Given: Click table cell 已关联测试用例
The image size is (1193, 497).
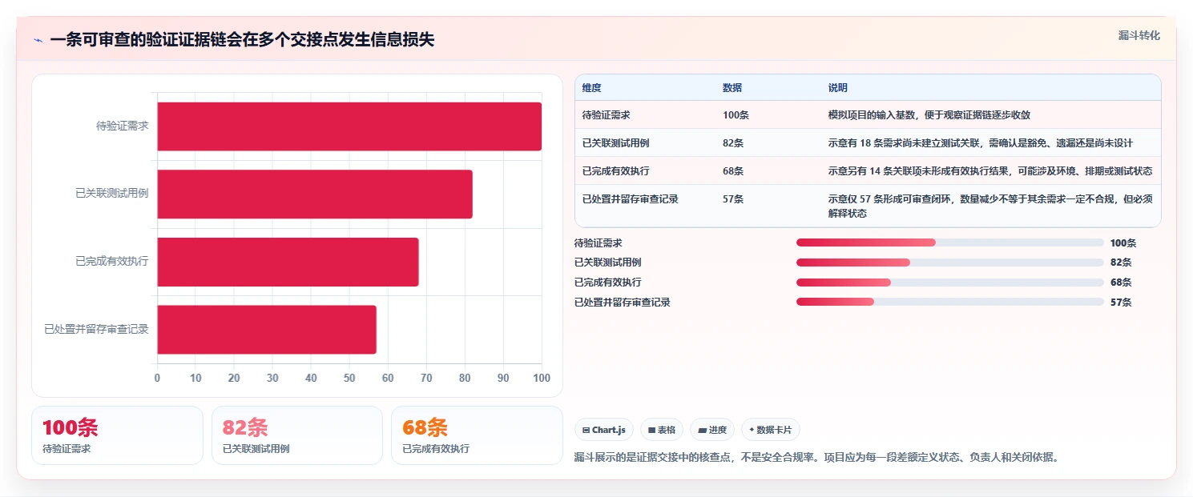Looking at the screenshot, I should [616, 143].
